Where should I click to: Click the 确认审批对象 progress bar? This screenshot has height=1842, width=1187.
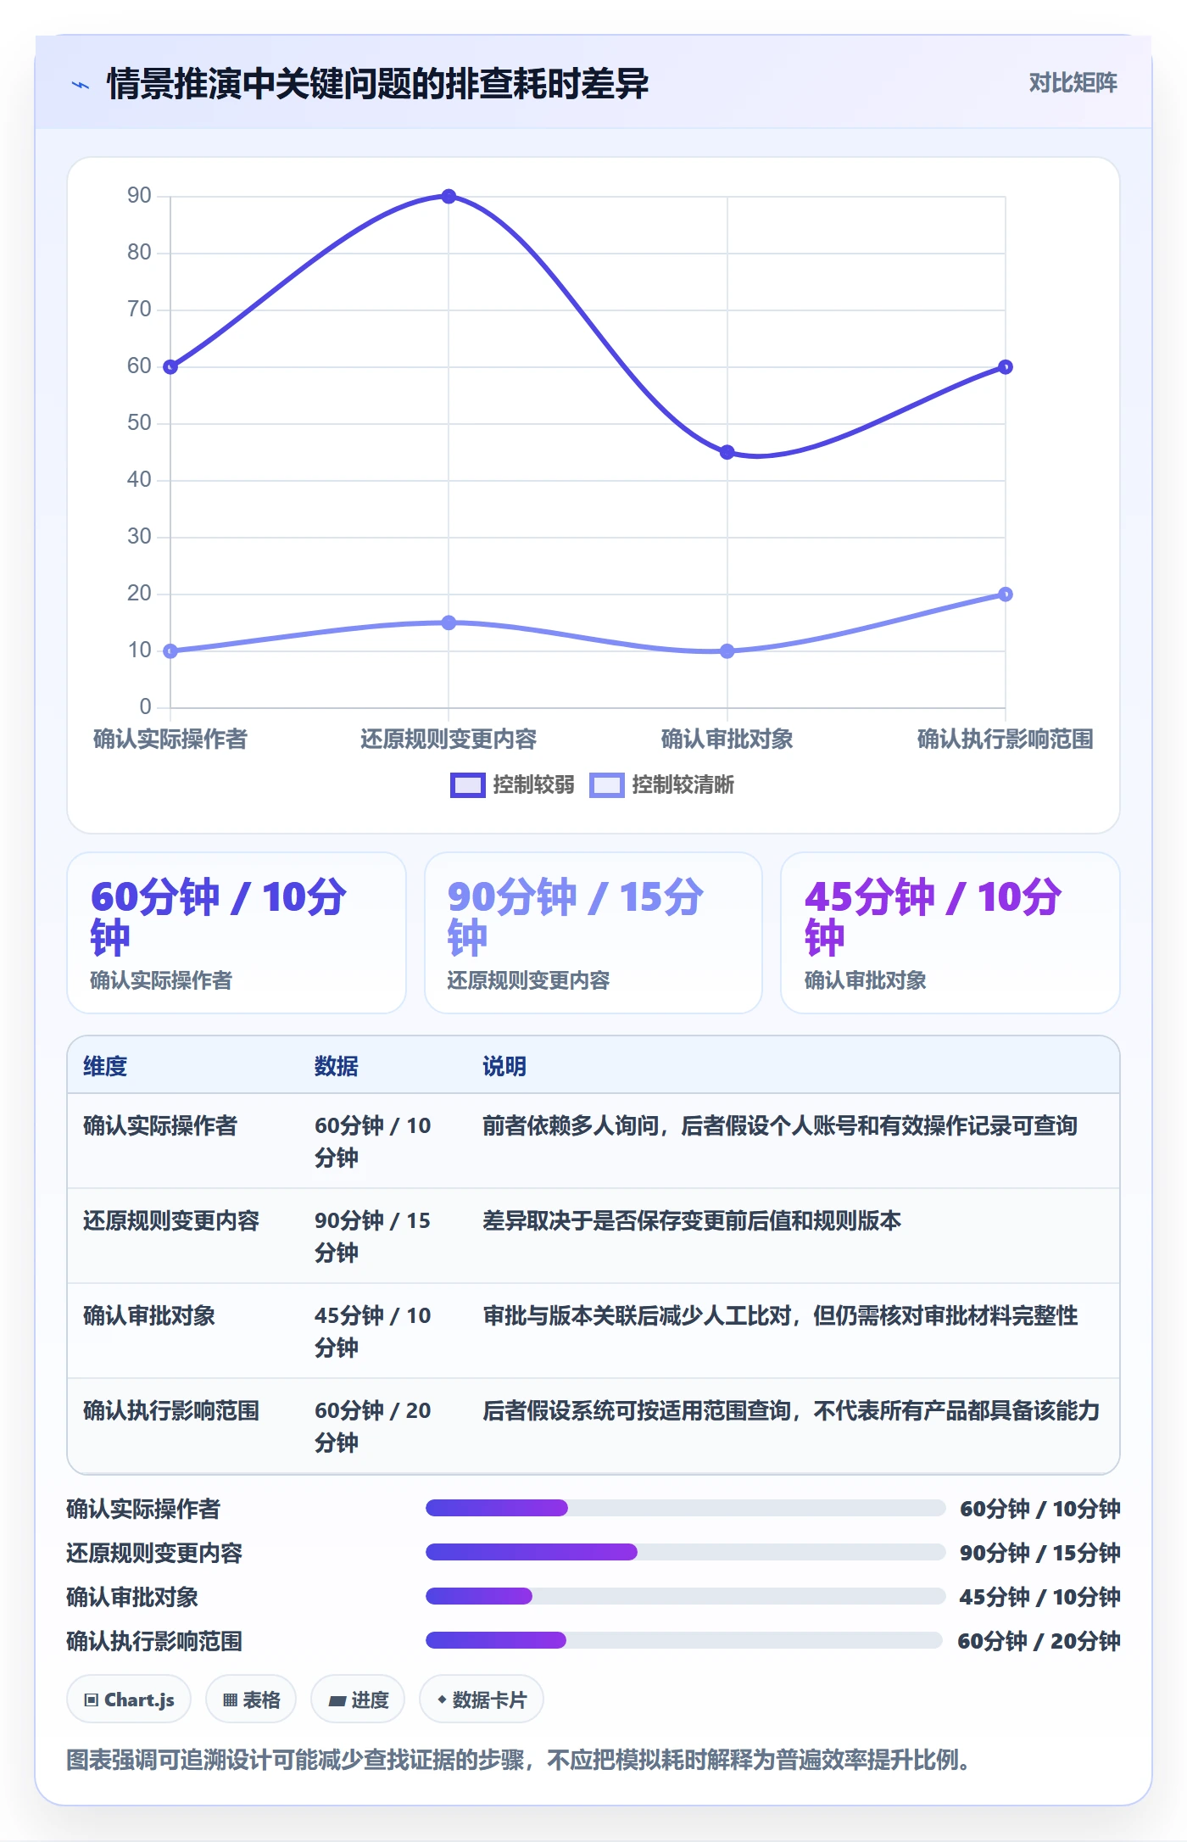685,1596
